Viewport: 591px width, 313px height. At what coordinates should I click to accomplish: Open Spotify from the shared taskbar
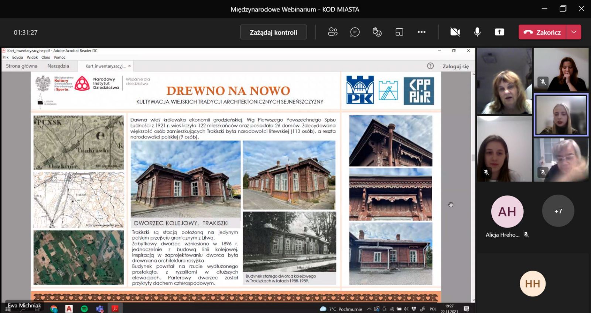coord(84,309)
